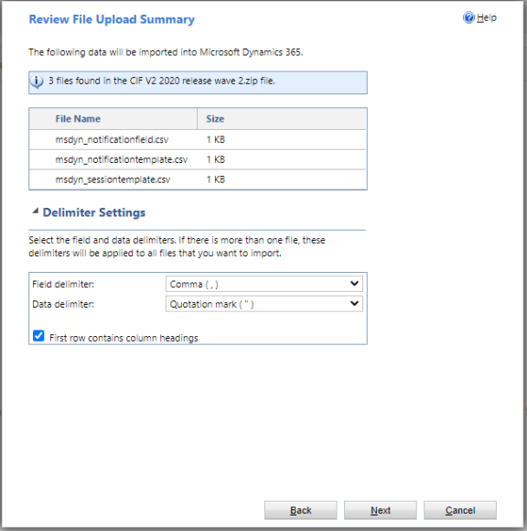Screen dimensions: 527x531
Task: Click the Back button
Action: coord(301,510)
